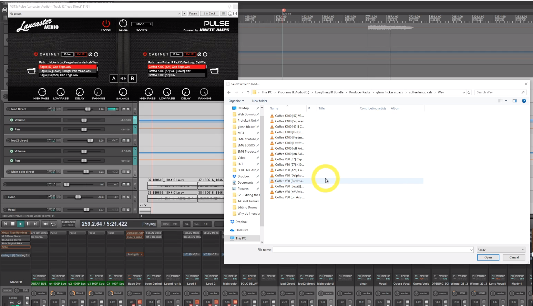The width and height of the screenshot is (533, 306).
Task: Open the No preset dropdown in FX window
Action: pos(95,14)
